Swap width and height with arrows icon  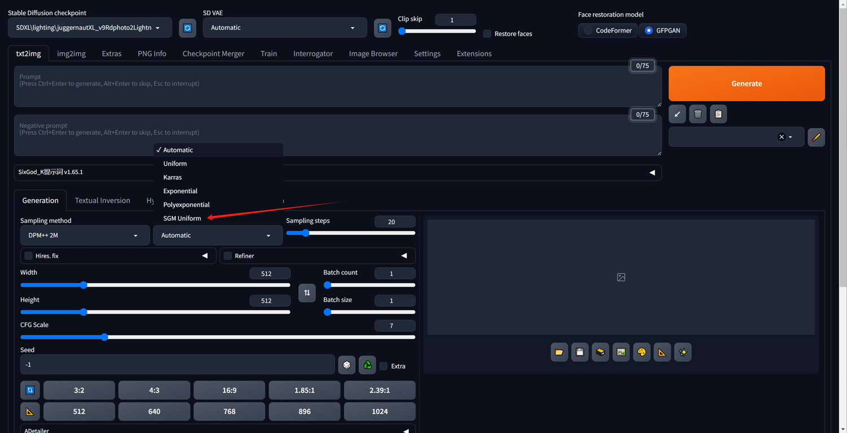point(307,292)
